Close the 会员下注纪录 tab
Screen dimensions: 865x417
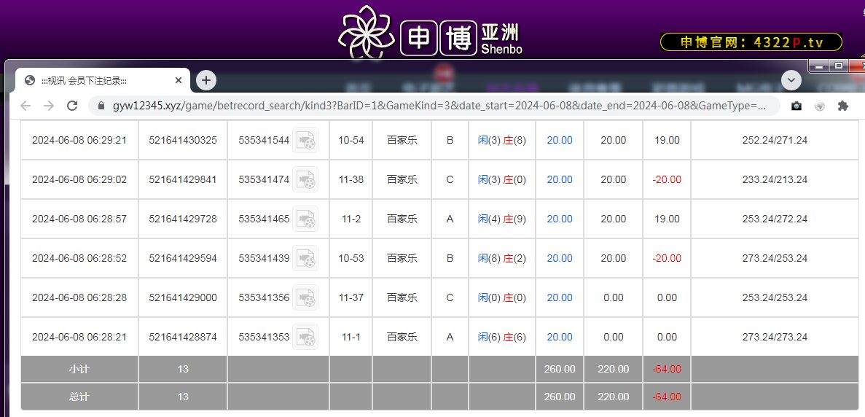click(x=179, y=80)
